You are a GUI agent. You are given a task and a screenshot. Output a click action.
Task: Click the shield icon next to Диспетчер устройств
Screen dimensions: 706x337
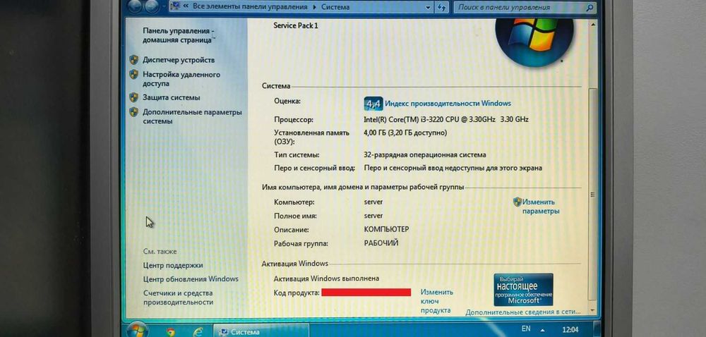pyautogui.click(x=133, y=60)
